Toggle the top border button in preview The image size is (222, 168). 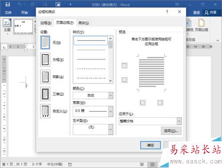(124, 66)
